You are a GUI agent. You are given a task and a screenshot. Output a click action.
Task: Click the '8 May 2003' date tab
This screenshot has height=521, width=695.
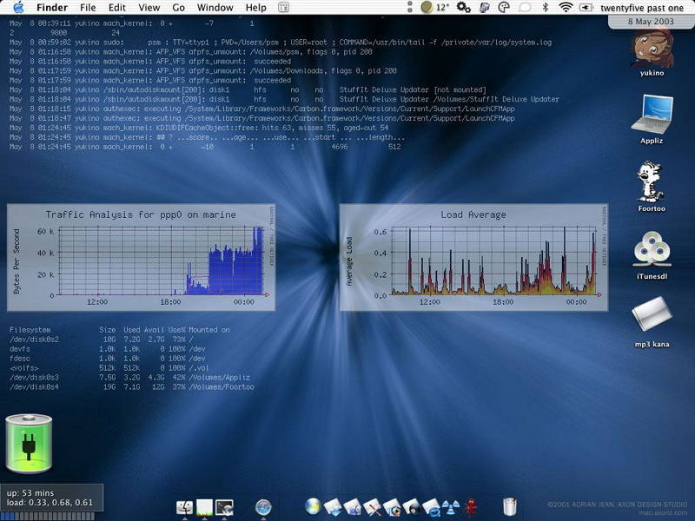pos(651,21)
